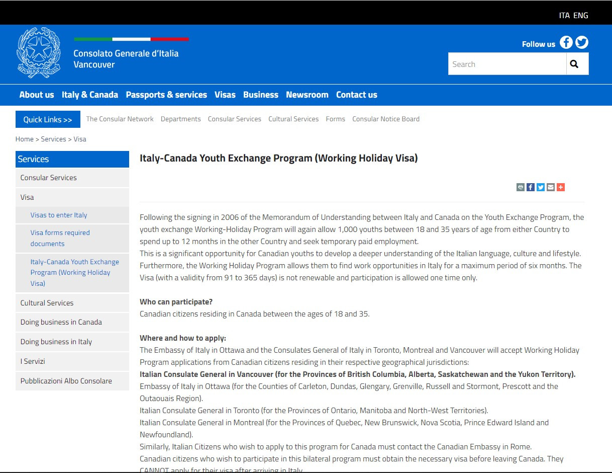
Task: Open Cultural Services in the sidebar
Action: [72, 303]
